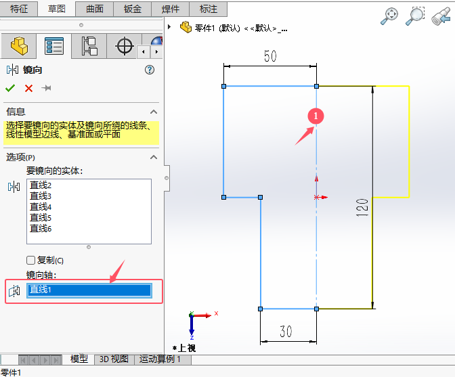Click the mirror entities icon beside the list
The width and height of the screenshot is (455, 377).
14,187
